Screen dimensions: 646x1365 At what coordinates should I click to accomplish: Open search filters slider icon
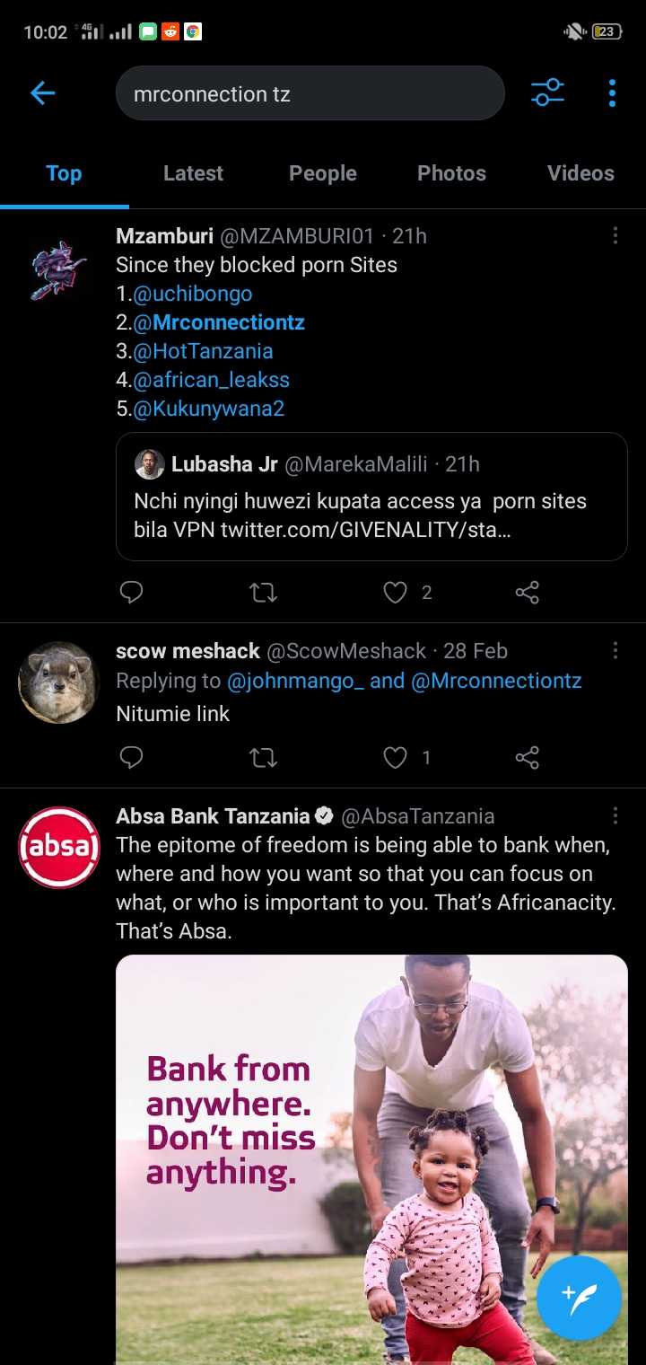pyautogui.click(x=547, y=92)
